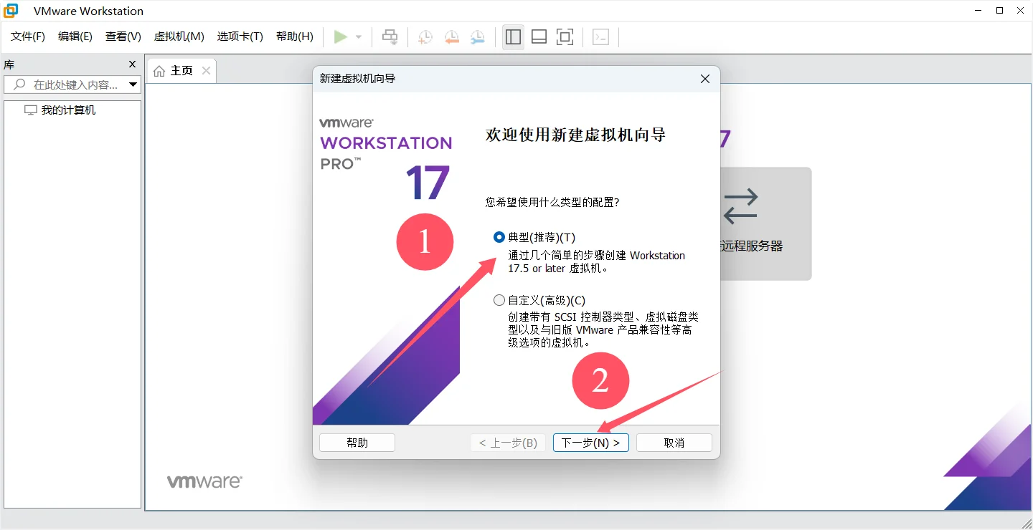Open the 选项卡(T) menu
This screenshot has height=530, width=1033.
pyautogui.click(x=240, y=37)
